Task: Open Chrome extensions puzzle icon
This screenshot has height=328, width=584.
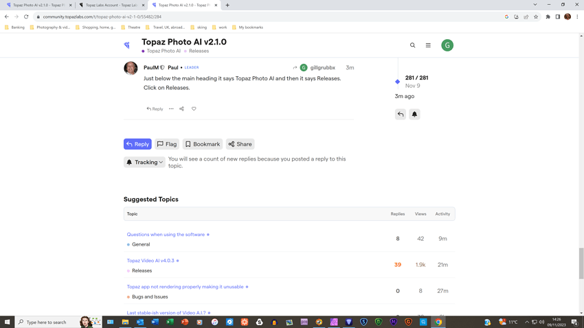Action: pyautogui.click(x=548, y=16)
